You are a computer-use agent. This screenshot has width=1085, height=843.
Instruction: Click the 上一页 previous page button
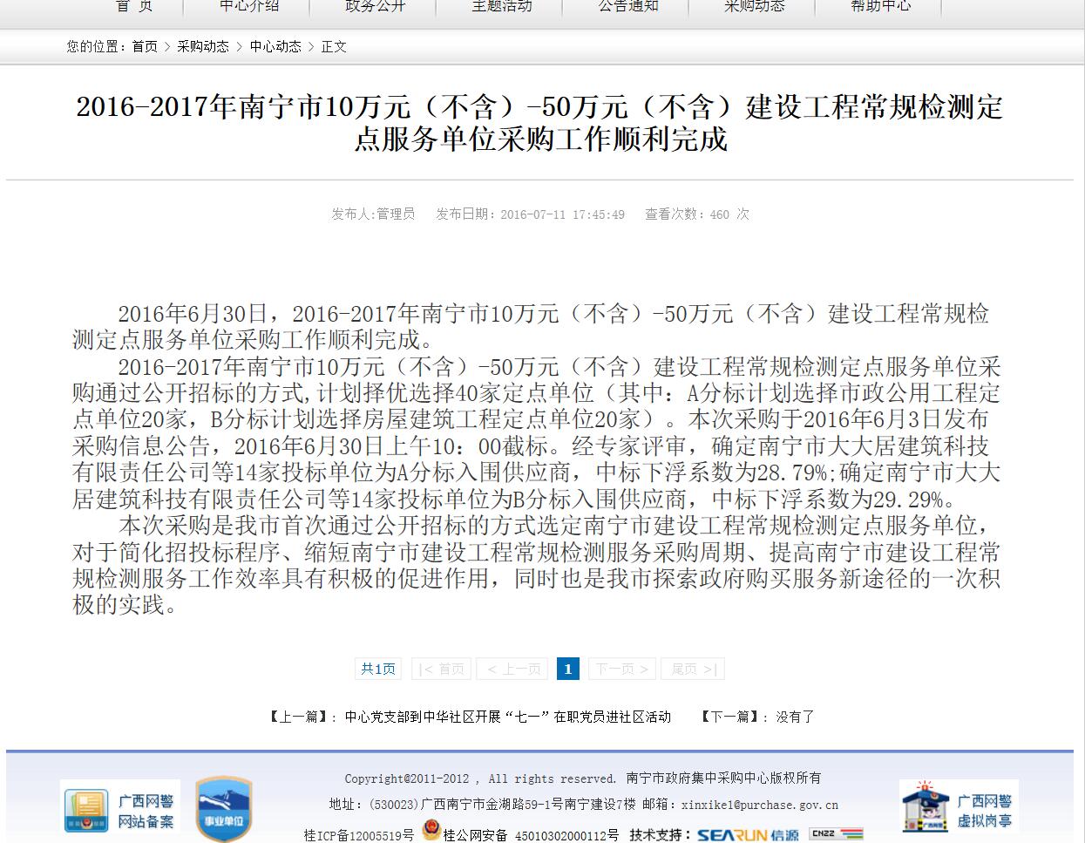[513, 669]
